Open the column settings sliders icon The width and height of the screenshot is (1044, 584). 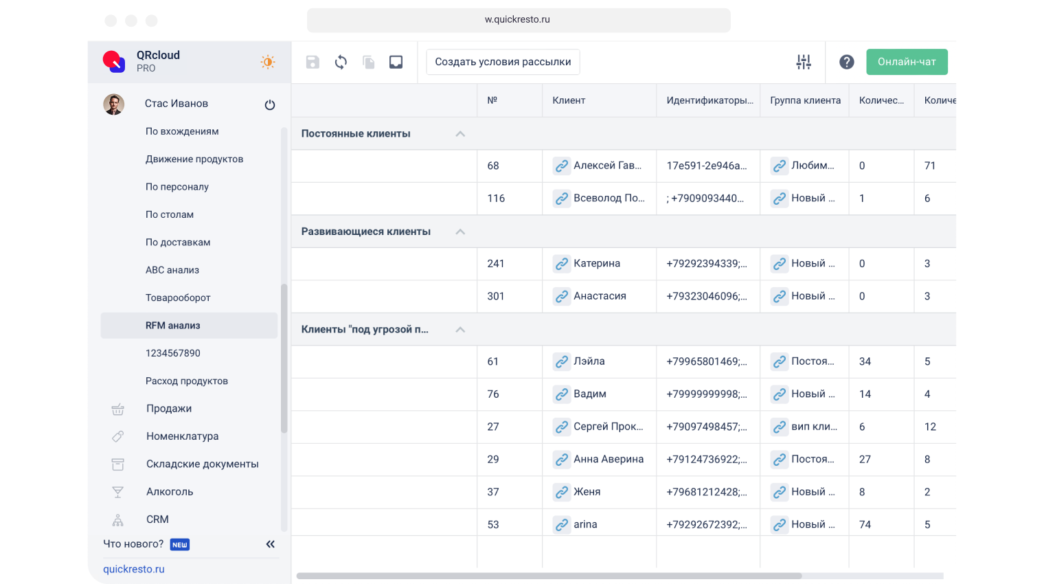pos(804,62)
